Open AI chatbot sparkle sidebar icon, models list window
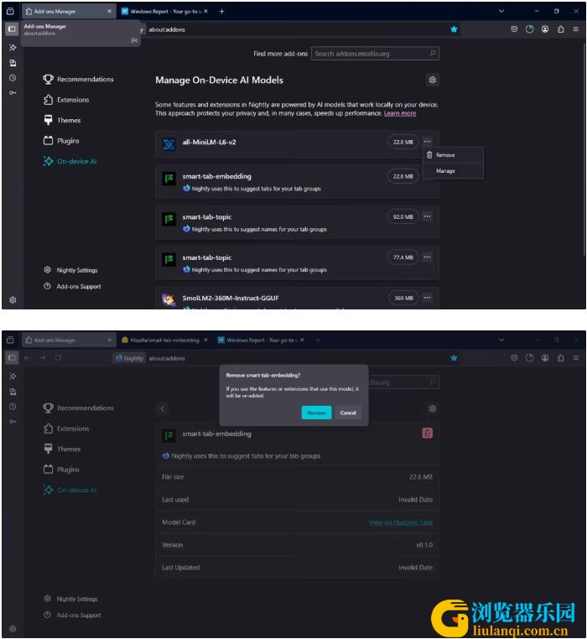The width and height of the screenshot is (587, 639). (x=13, y=47)
